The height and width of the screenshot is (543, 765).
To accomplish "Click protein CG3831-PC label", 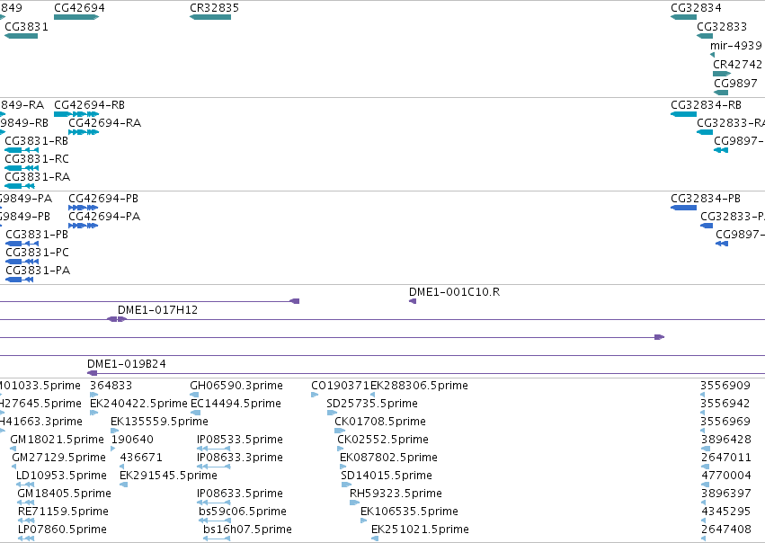I will pos(37,253).
